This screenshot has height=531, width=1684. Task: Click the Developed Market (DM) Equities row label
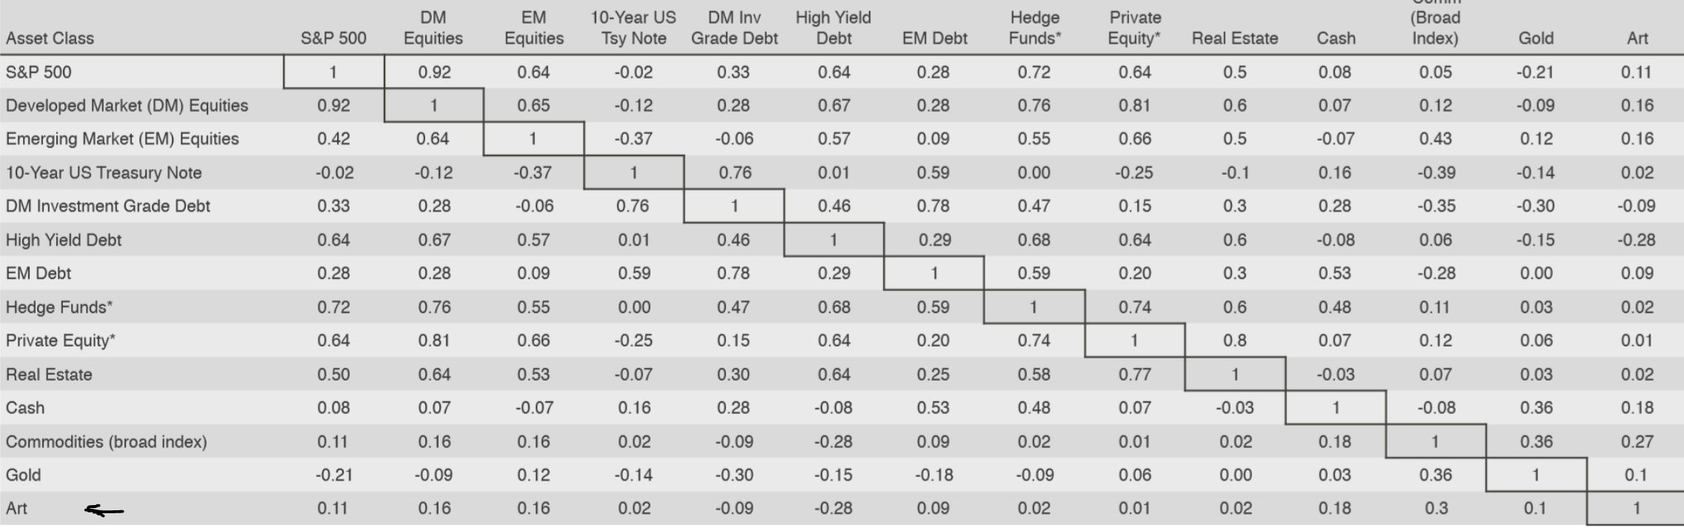(x=127, y=106)
